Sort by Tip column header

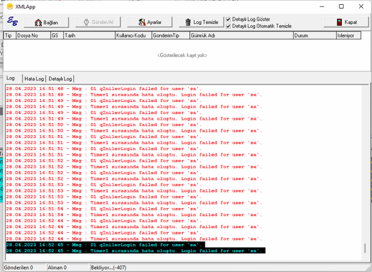click(10, 35)
